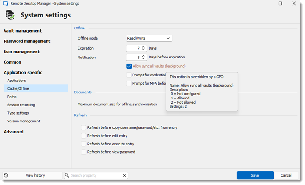This screenshot has height=185, width=305.
Task: Open Common settings section
Action: (12, 62)
